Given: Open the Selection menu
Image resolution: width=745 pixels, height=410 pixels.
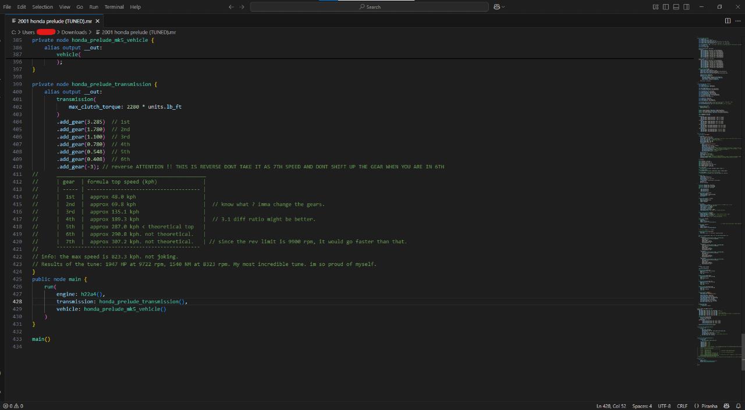Looking at the screenshot, I should coord(42,7).
